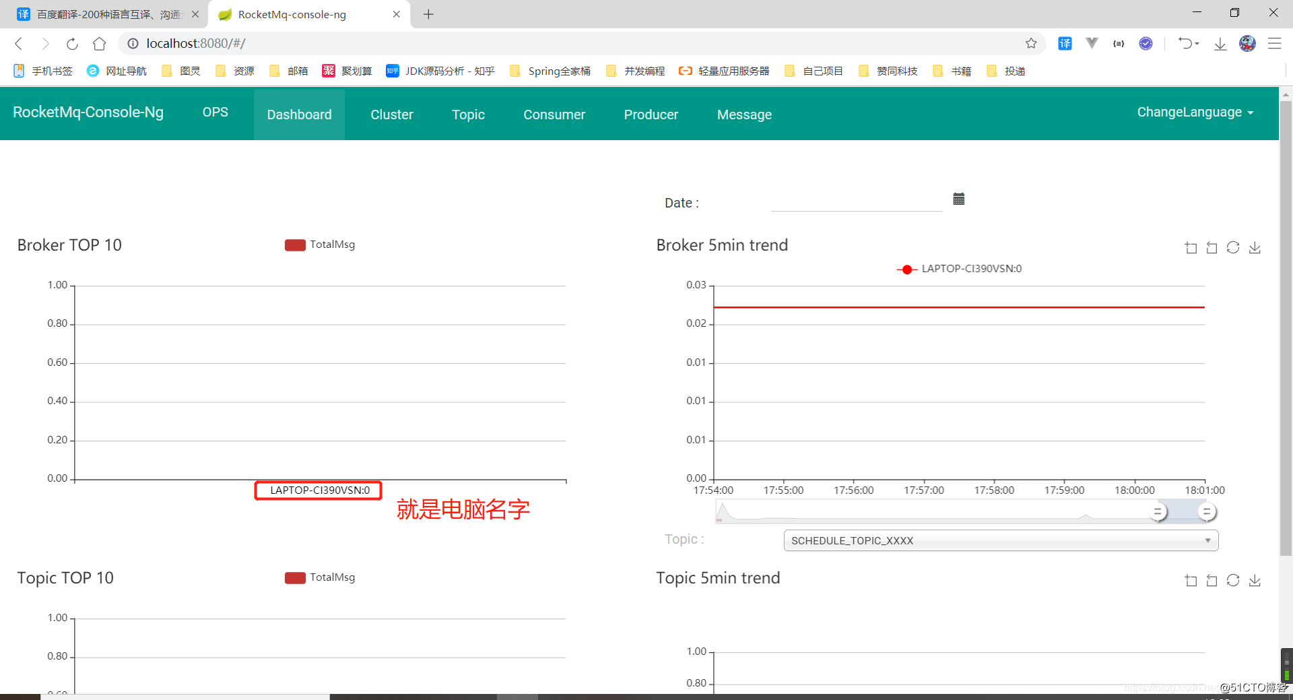
Task: Open the 并发编程 bookmark folder
Action: click(x=635, y=71)
